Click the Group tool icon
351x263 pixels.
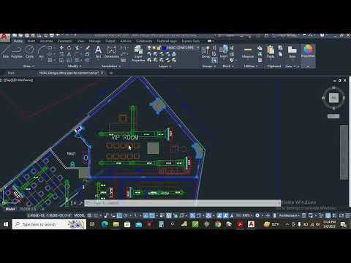point(205,52)
